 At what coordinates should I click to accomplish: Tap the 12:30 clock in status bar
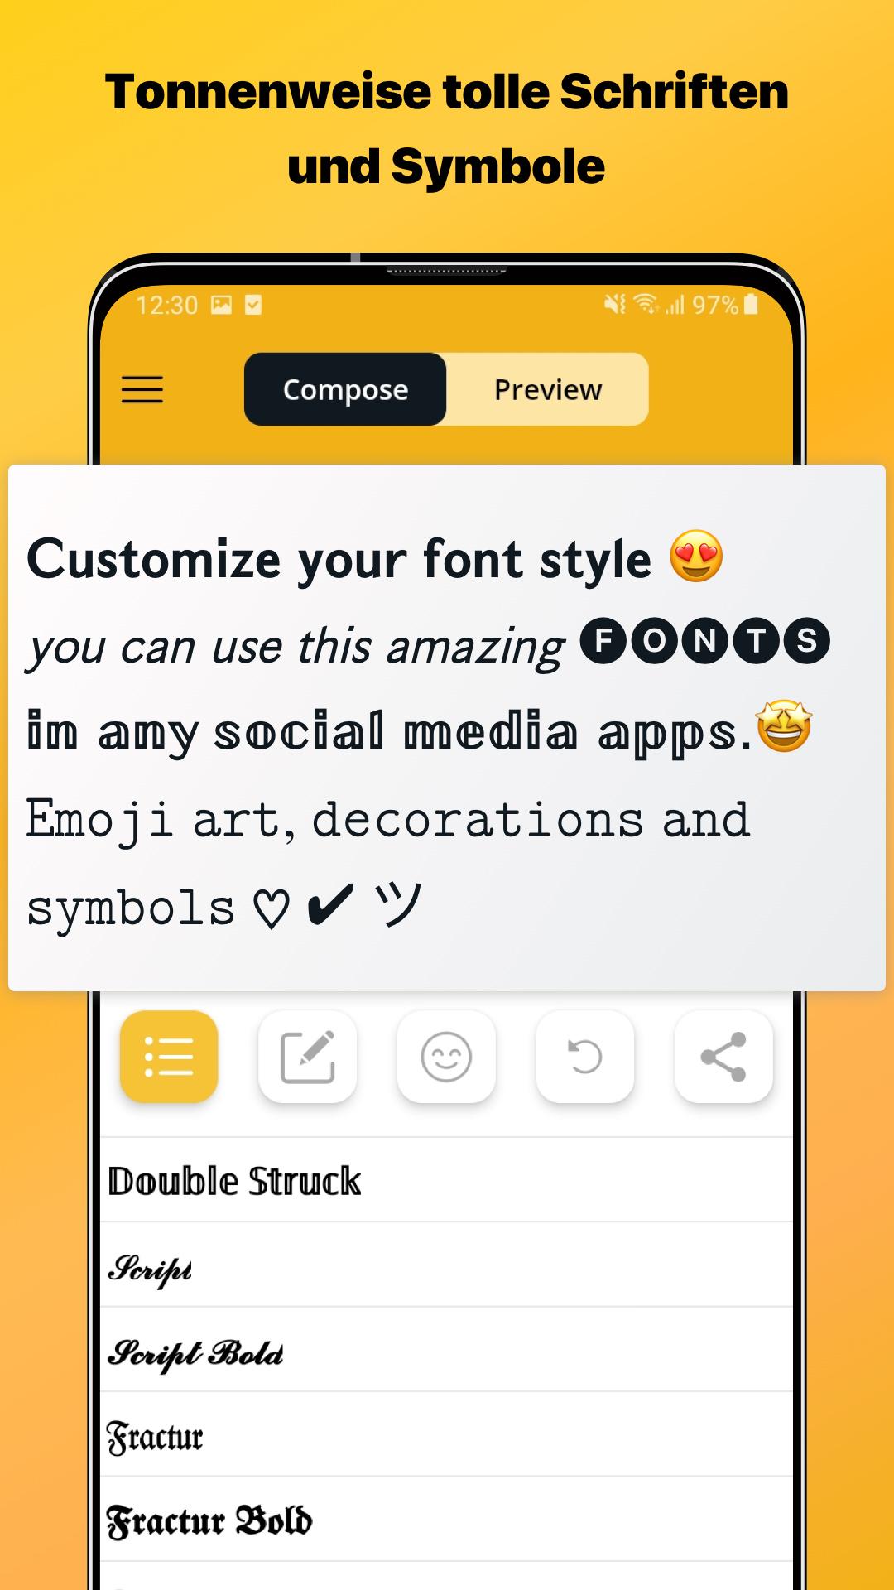167,306
